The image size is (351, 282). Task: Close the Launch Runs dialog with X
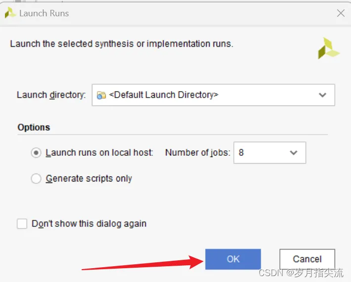[x=341, y=13]
